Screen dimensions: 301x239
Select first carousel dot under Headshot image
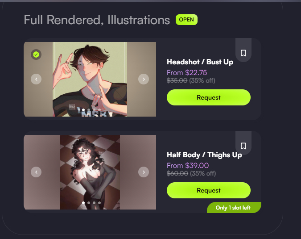click(x=83, y=110)
